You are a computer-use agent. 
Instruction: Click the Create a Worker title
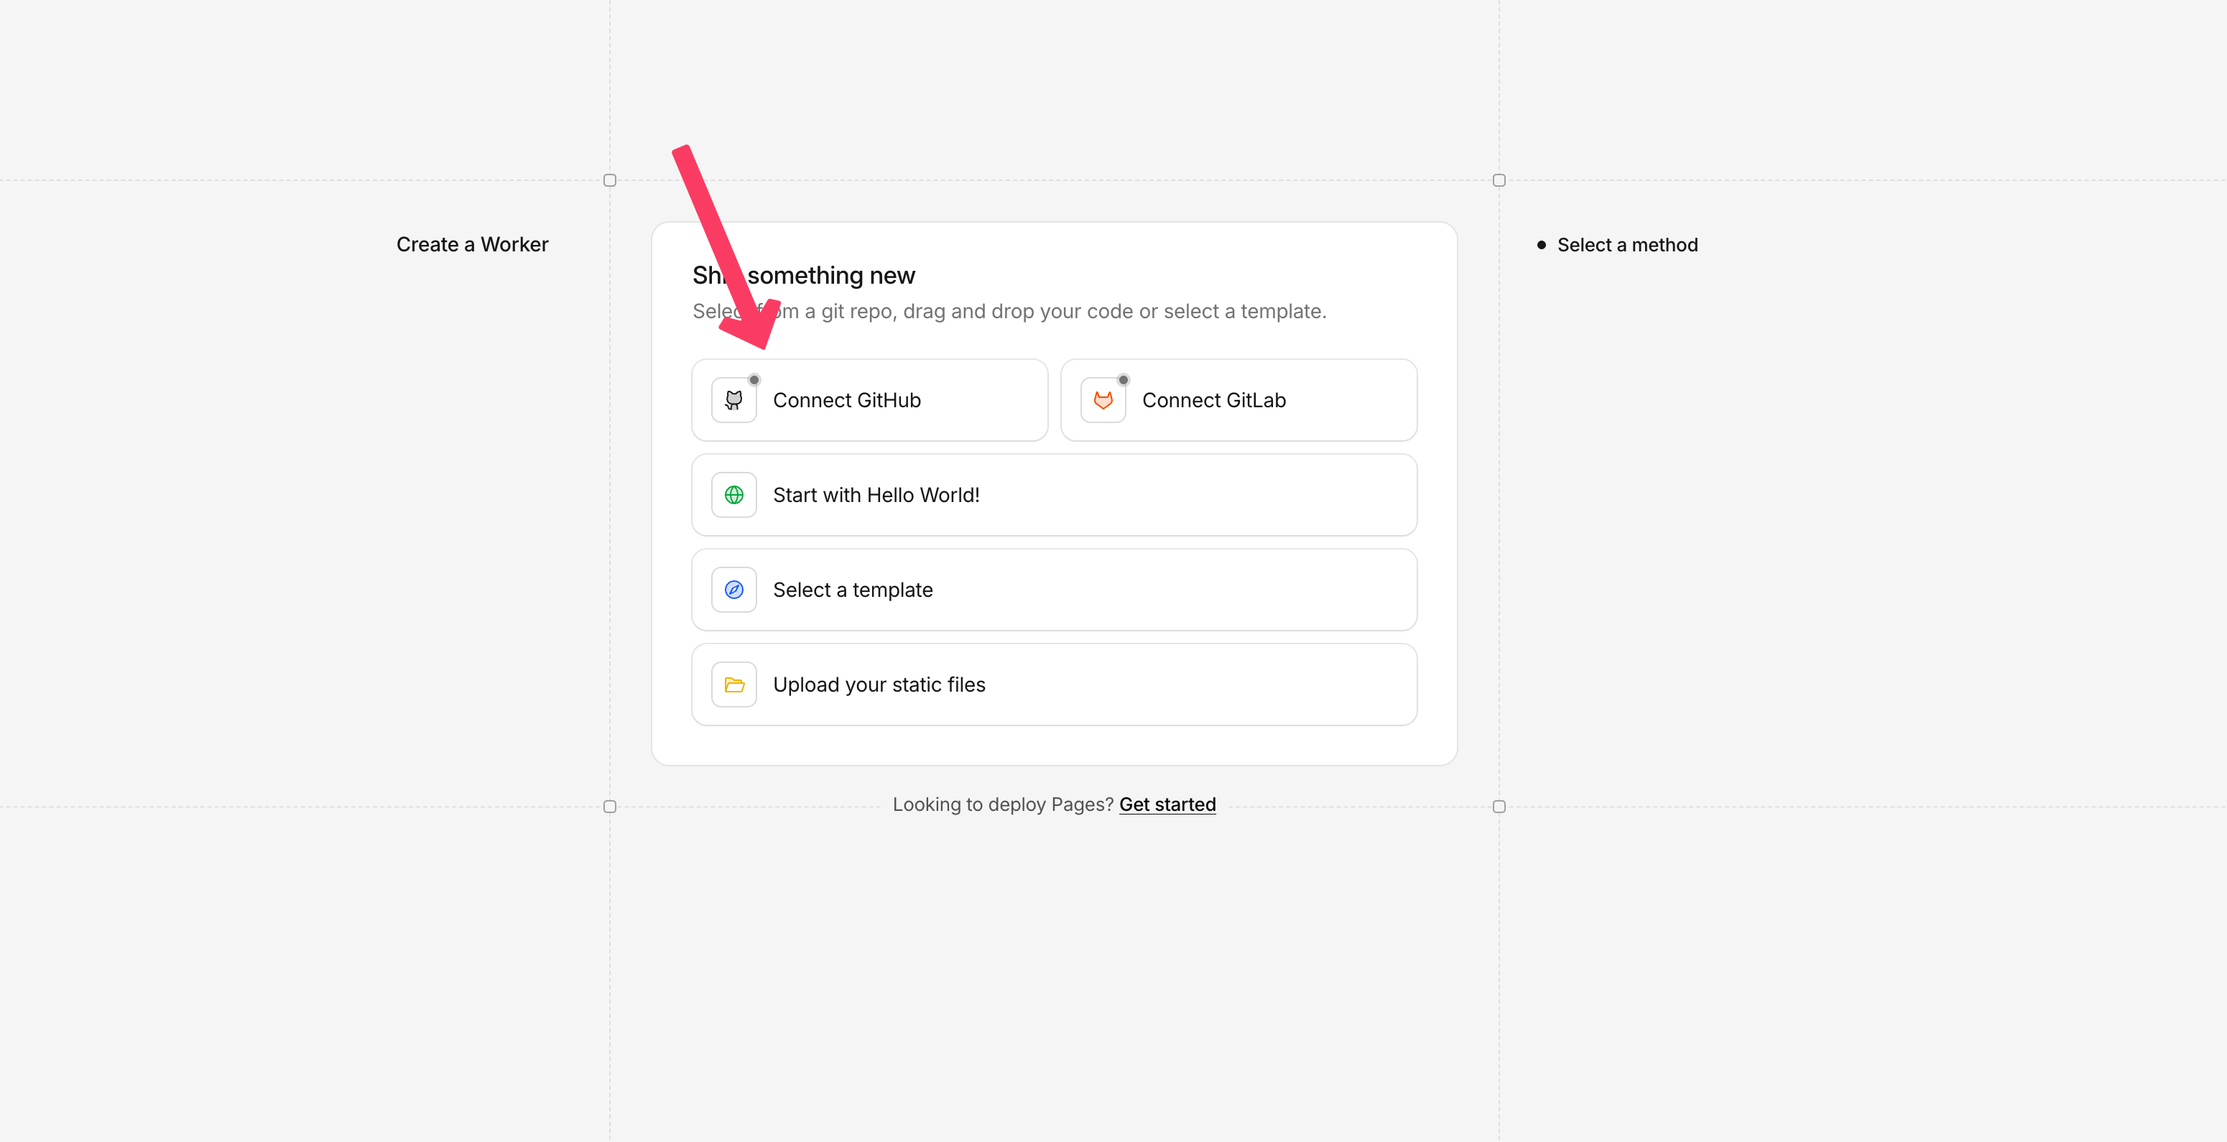tap(472, 245)
